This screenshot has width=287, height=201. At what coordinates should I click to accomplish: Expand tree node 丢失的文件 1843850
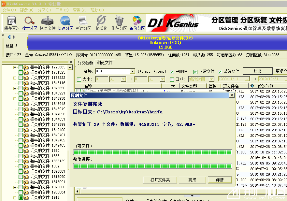click(15, 88)
